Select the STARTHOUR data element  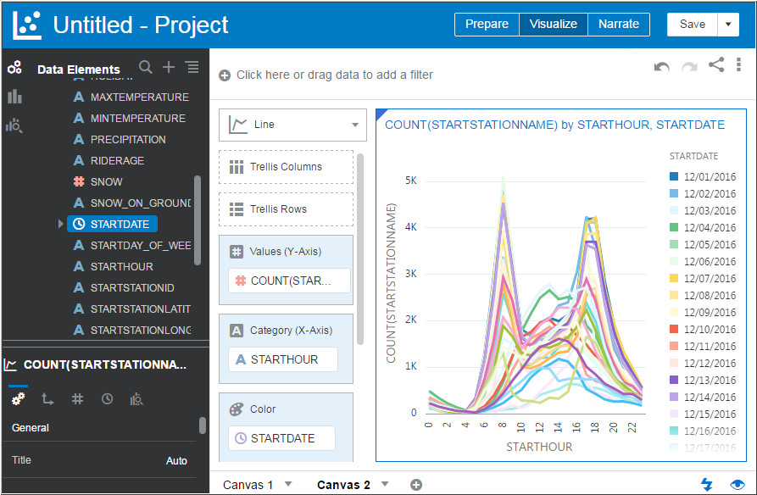122,266
